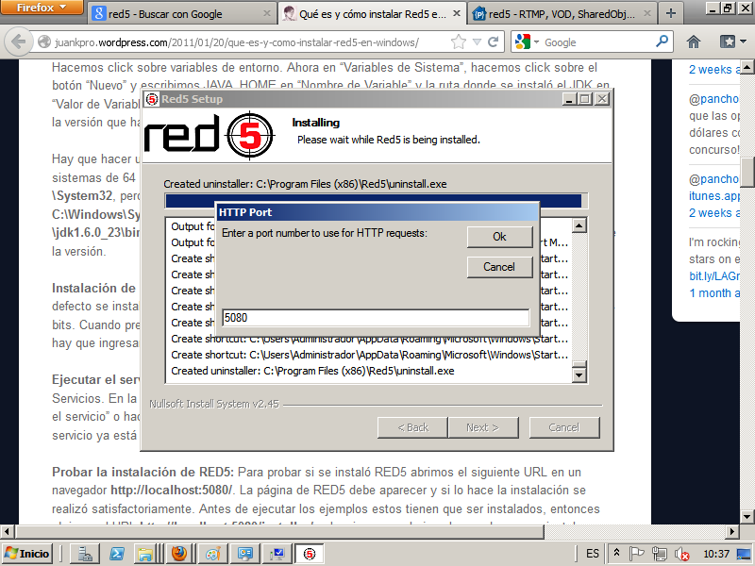Viewport: 755px width, 566px height.
Task: Open the Google search engine selector
Action: click(527, 42)
